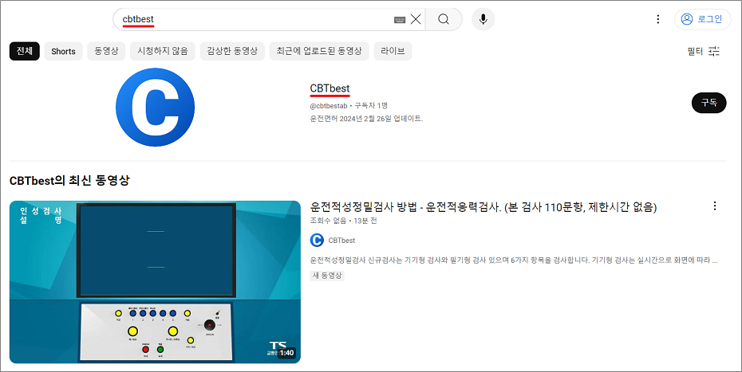Open the 필터 options

703,52
